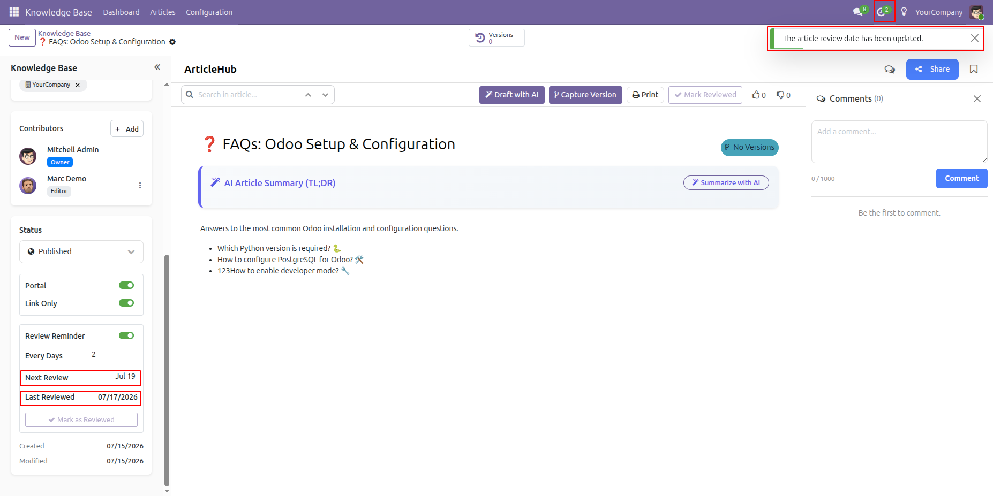This screenshot has width=993, height=496.
Task: Toggle the comments panel chat icon
Action: pyautogui.click(x=890, y=69)
